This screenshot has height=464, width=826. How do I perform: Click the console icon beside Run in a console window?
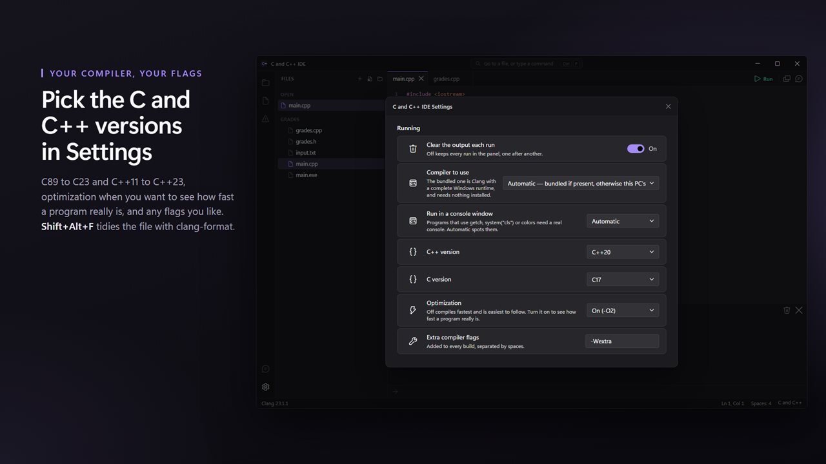pyautogui.click(x=413, y=221)
